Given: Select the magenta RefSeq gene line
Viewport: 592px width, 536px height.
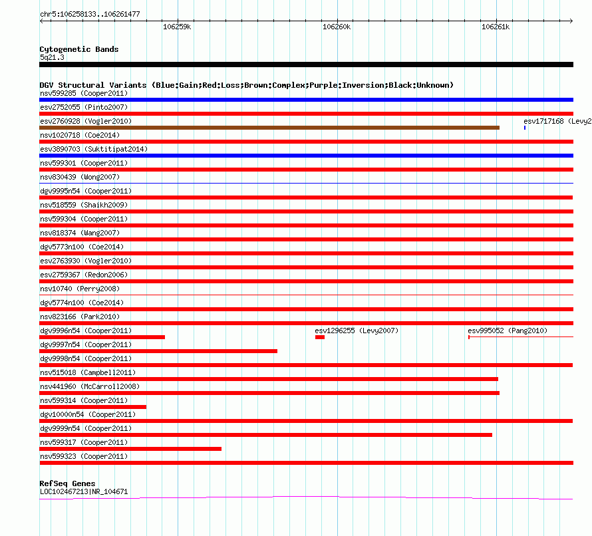Looking at the screenshot, I should pos(306,498).
